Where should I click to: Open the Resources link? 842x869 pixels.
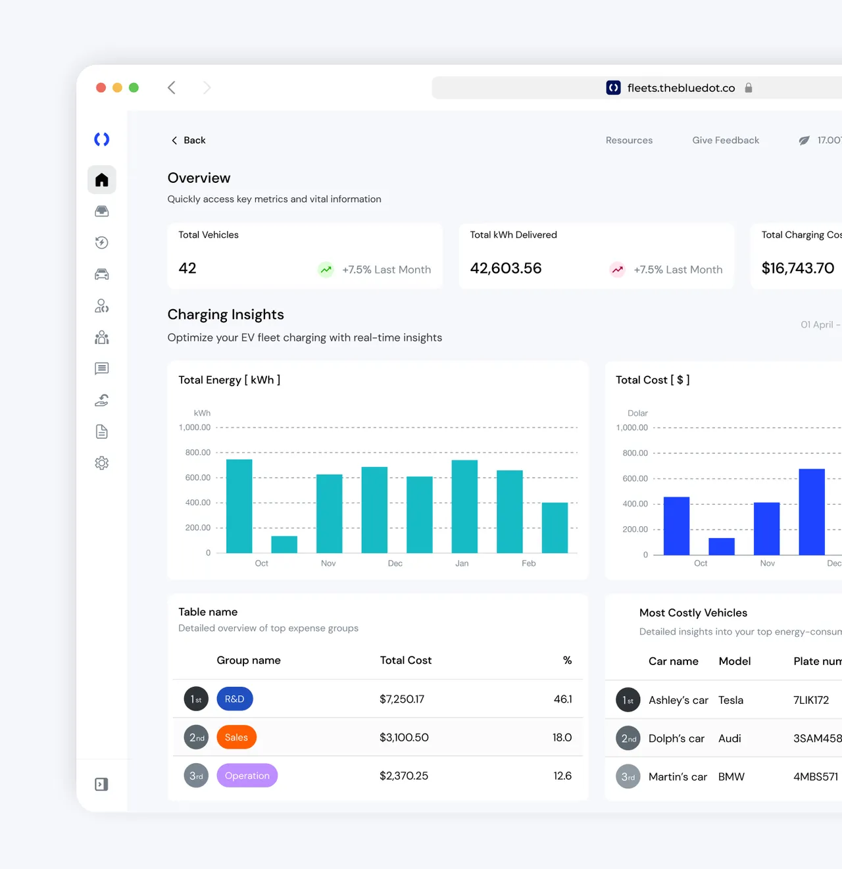pyautogui.click(x=629, y=140)
